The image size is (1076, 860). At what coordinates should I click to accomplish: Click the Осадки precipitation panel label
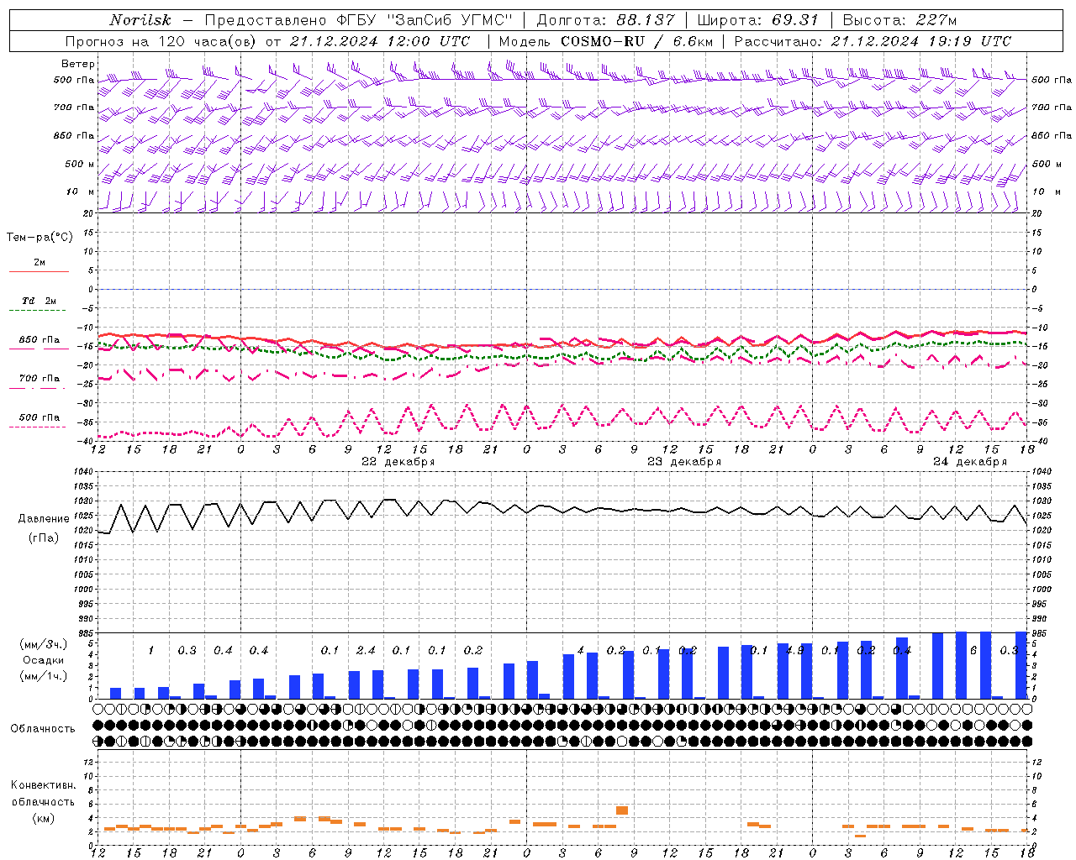click(44, 661)
